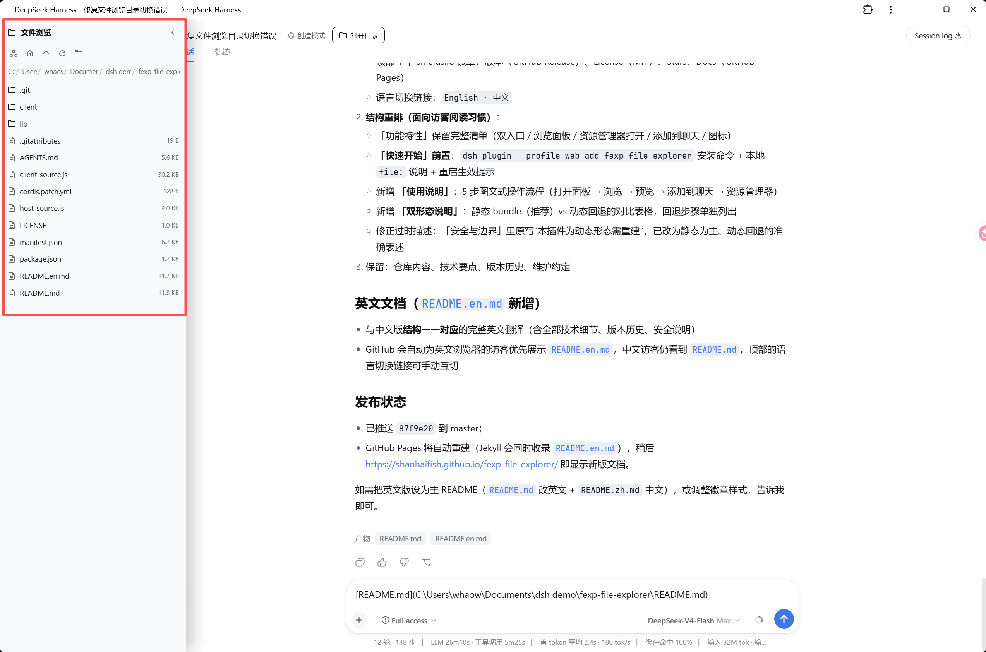The width and height of the screenshot is (986, 652).
Task: Click the README.md link after 中文访客仍看到
Action: [714, 350]
